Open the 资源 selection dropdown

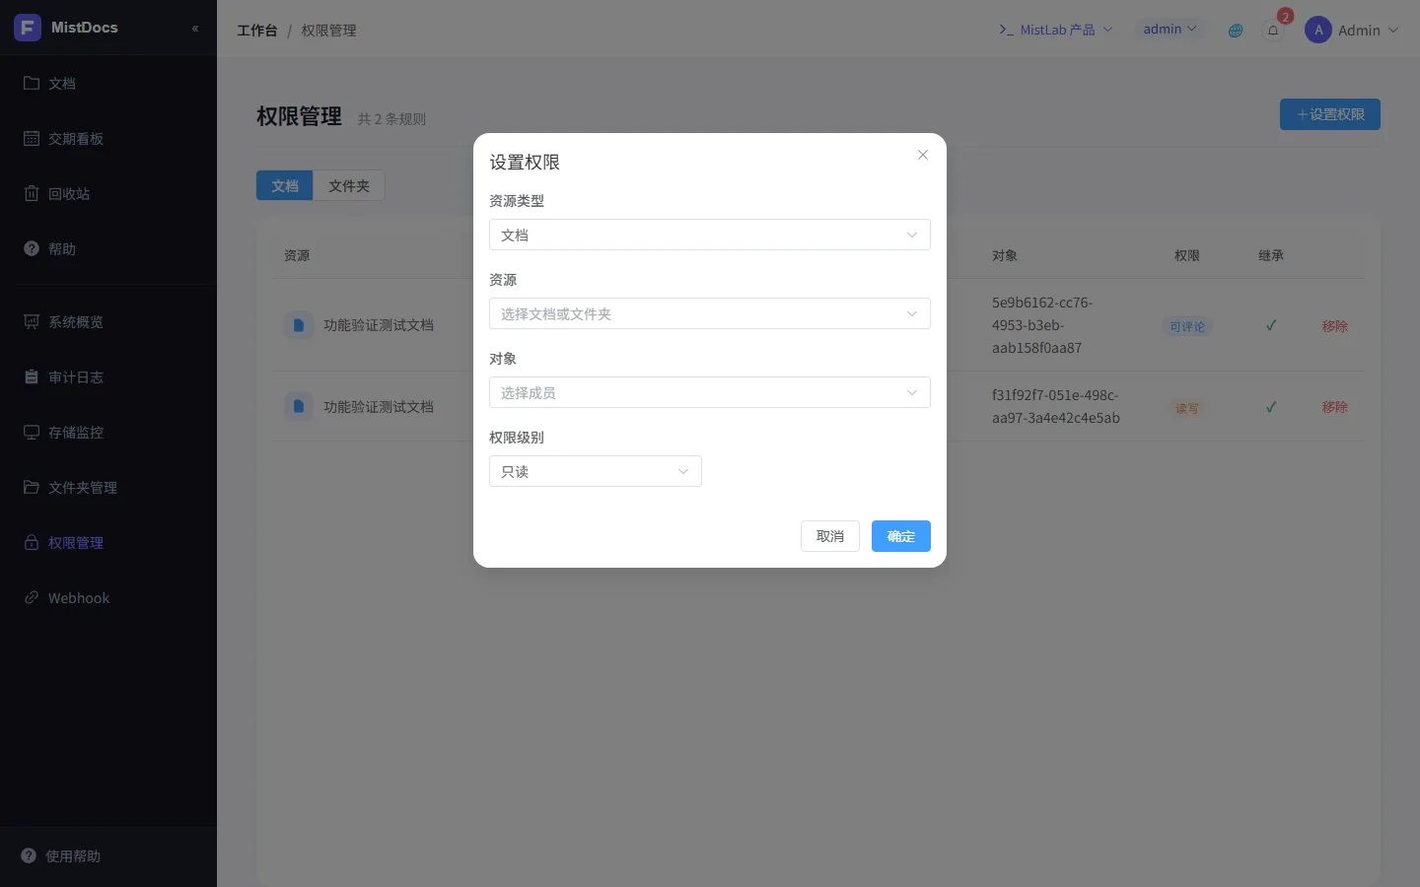tap(710, 313)
